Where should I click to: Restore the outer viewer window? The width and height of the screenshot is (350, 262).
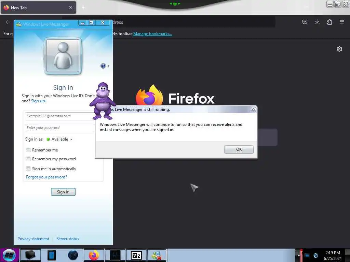pos(338,4)
